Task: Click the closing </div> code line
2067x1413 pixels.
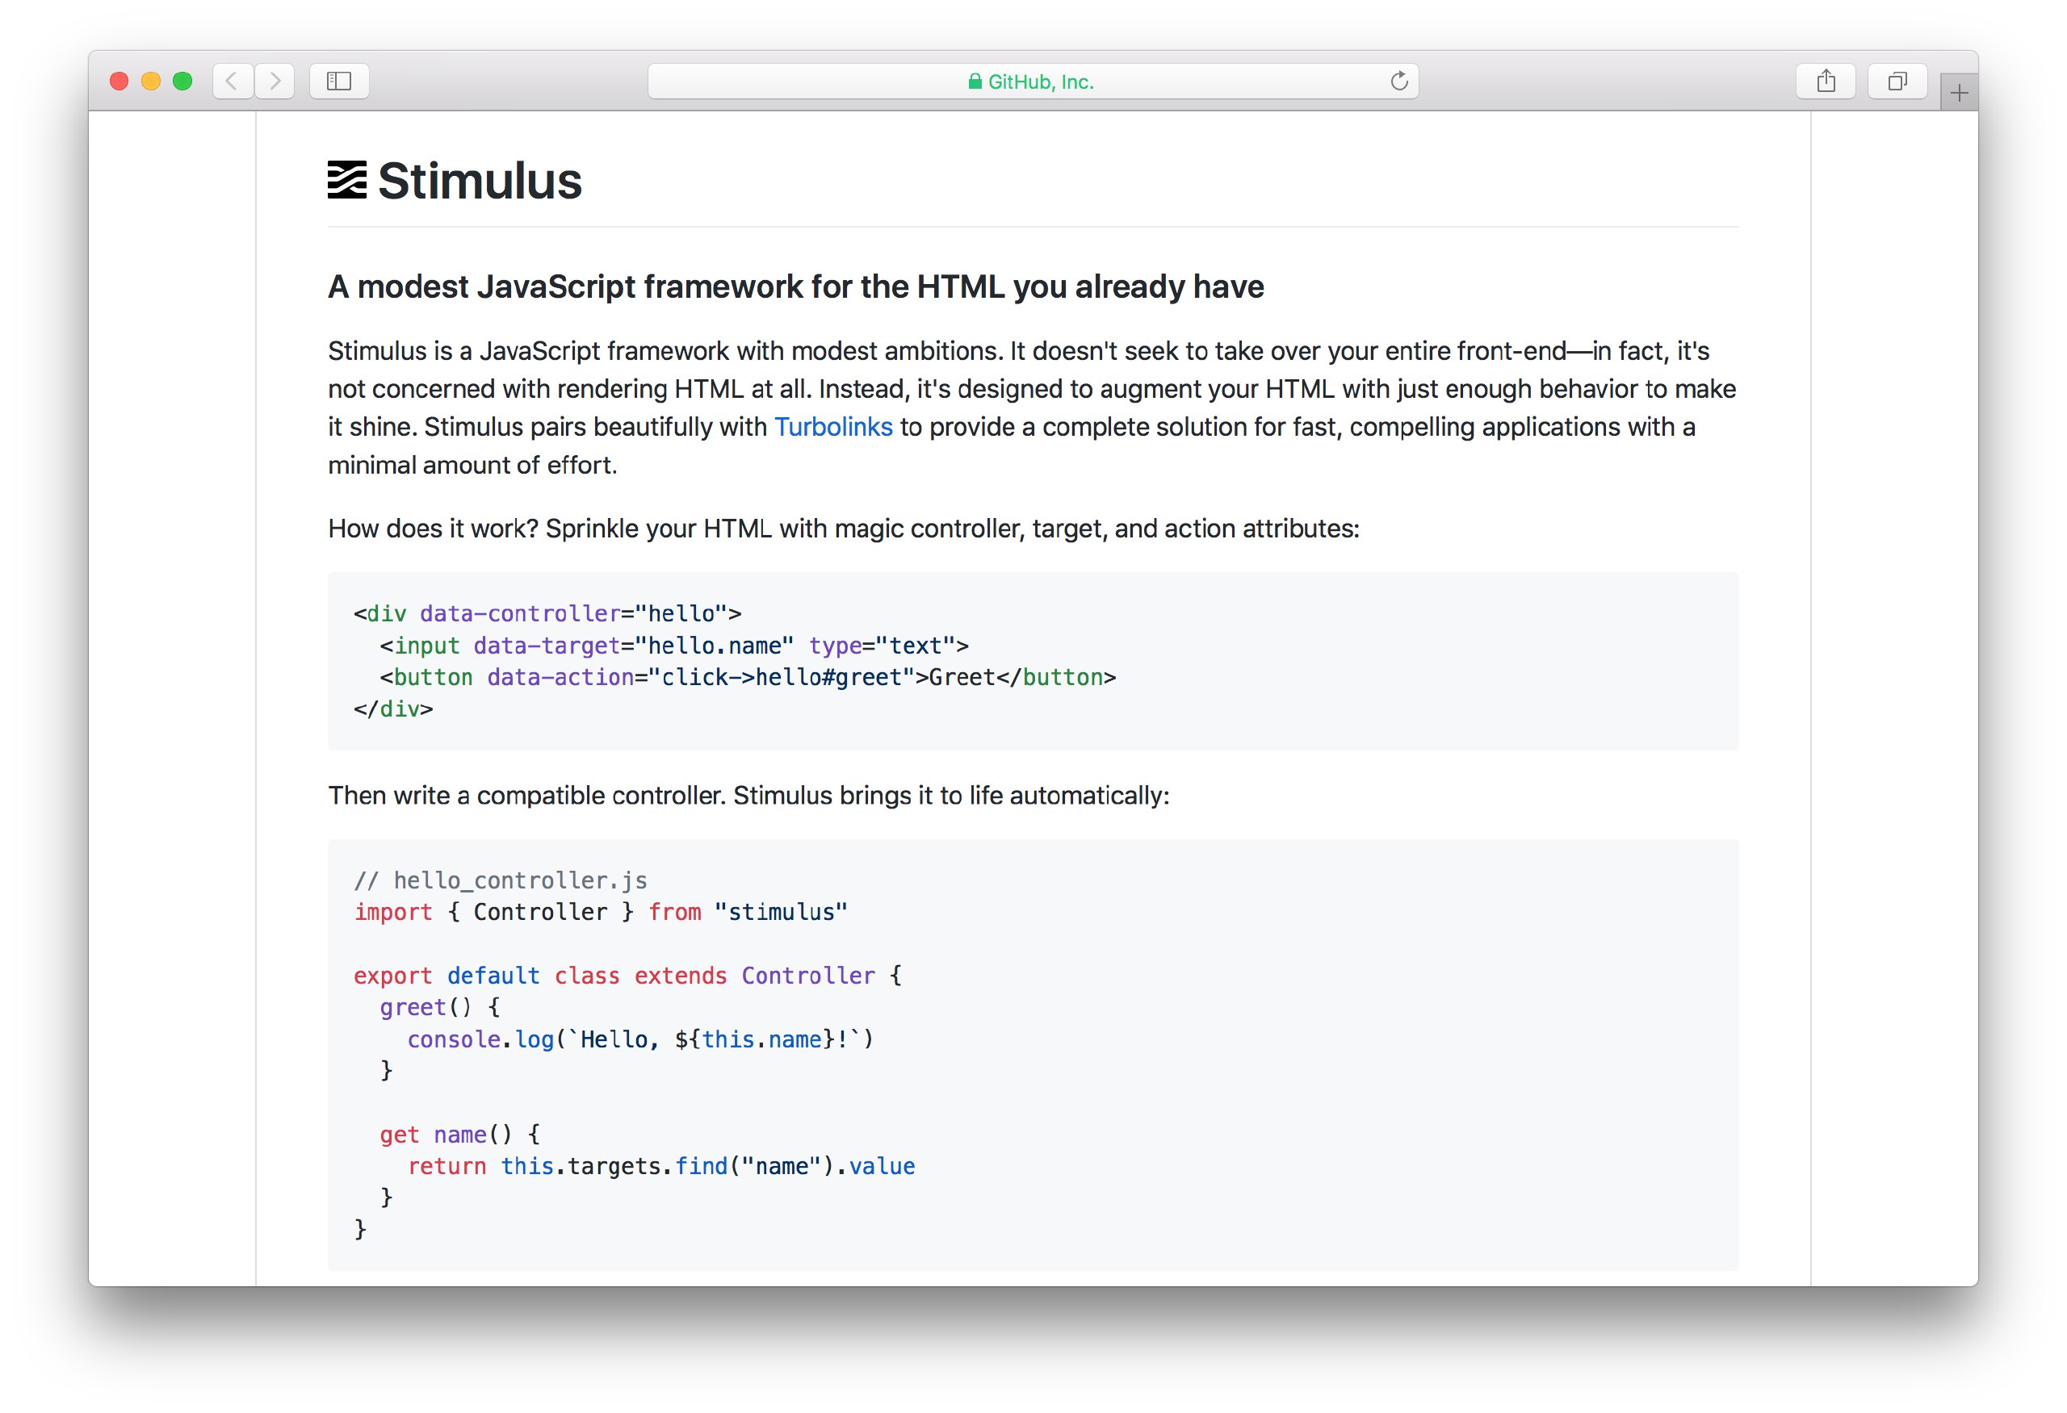Action: 393,709
